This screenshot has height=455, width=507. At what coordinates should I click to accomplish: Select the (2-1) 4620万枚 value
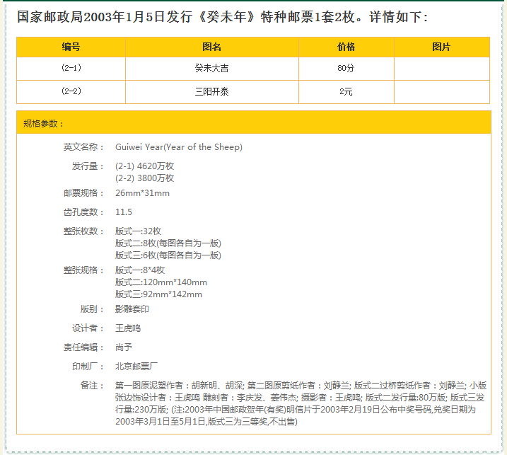coord(144,166)
